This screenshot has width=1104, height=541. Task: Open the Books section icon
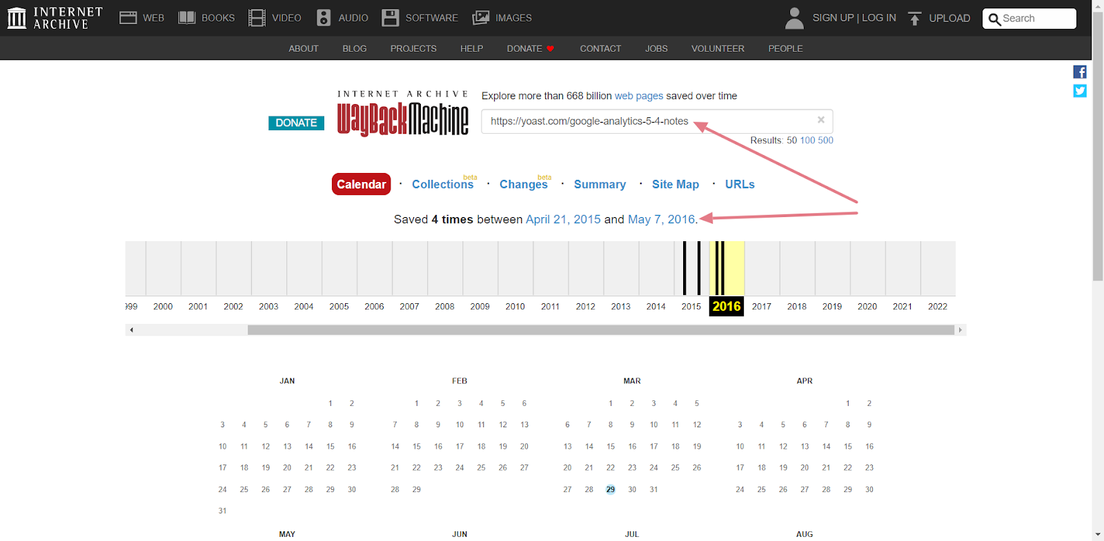coord(187,18)
